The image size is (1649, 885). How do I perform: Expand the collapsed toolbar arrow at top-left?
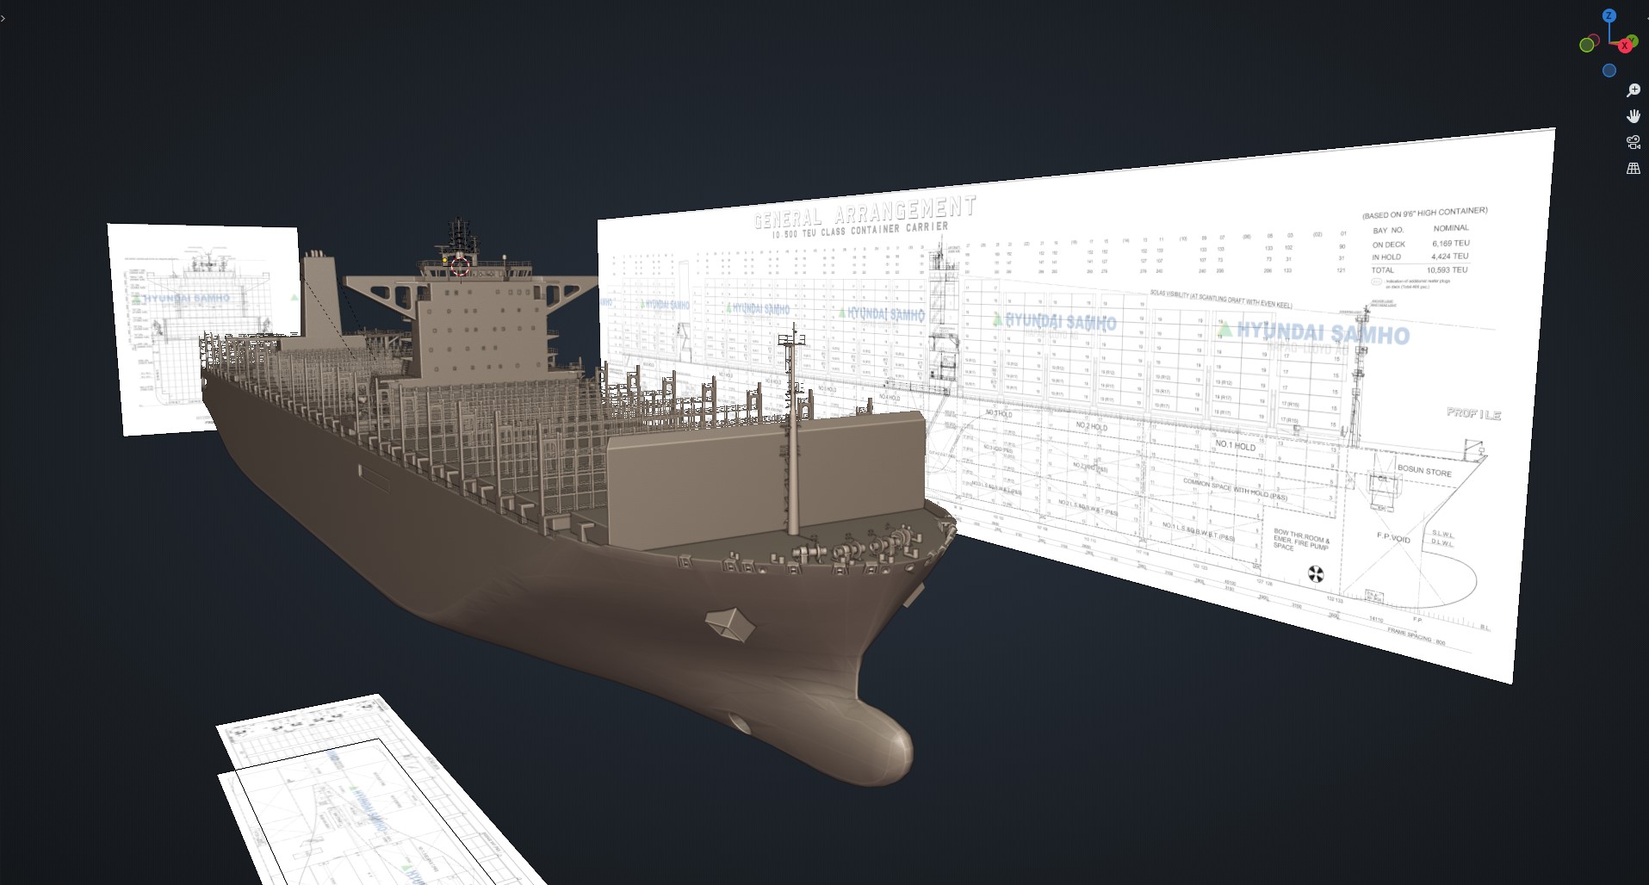3,17
